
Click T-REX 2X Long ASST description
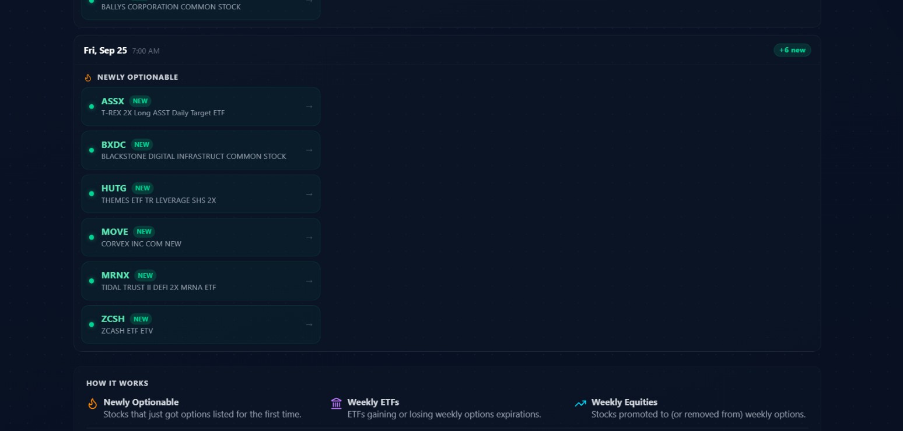click(163, 113)
